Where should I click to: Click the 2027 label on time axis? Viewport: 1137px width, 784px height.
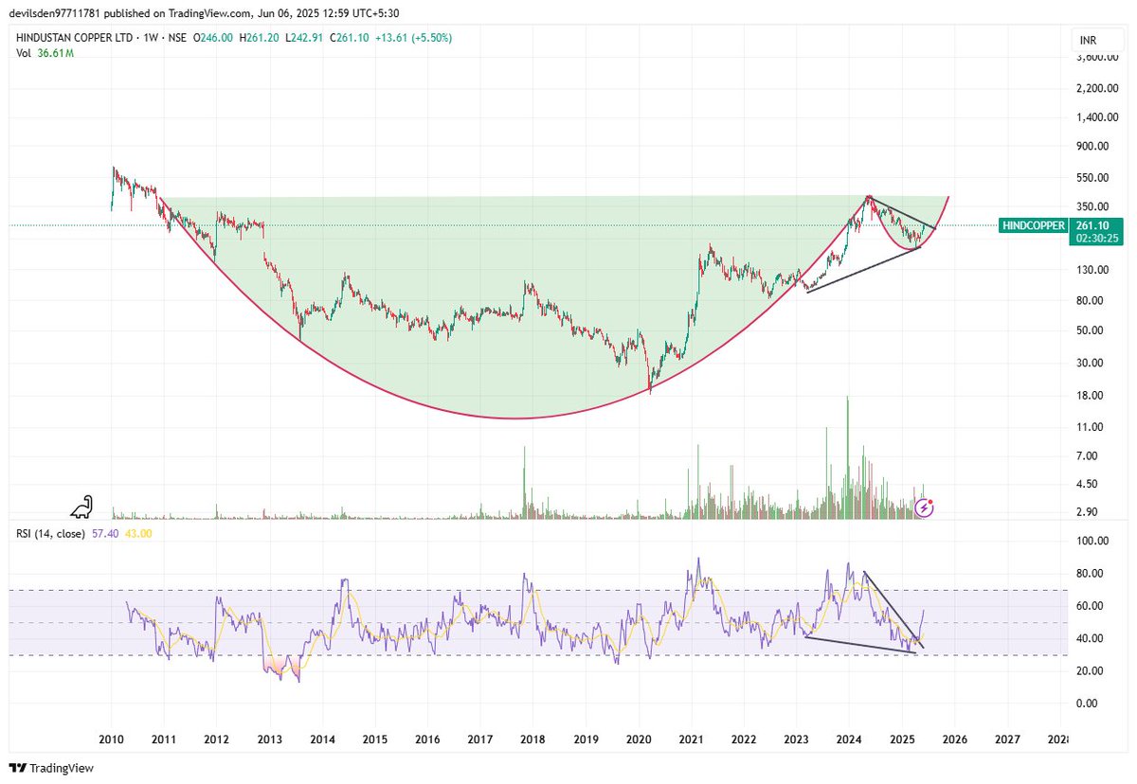[1007, 739]
